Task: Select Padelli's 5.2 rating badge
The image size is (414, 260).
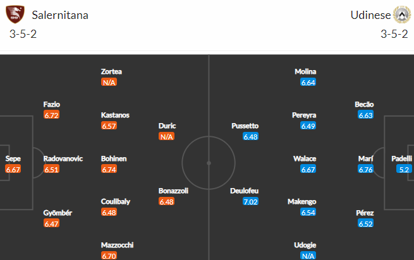Action: tap(404, 169)
